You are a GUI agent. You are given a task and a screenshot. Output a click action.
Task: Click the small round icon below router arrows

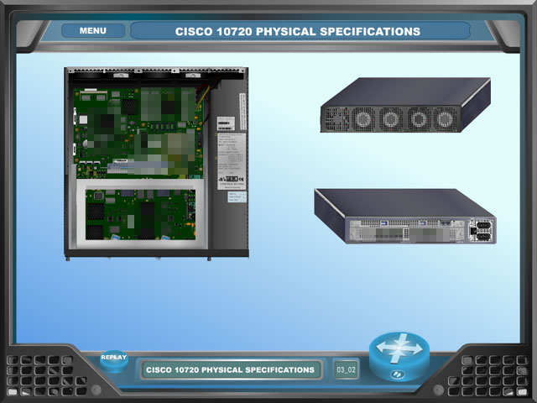point(397,374)
